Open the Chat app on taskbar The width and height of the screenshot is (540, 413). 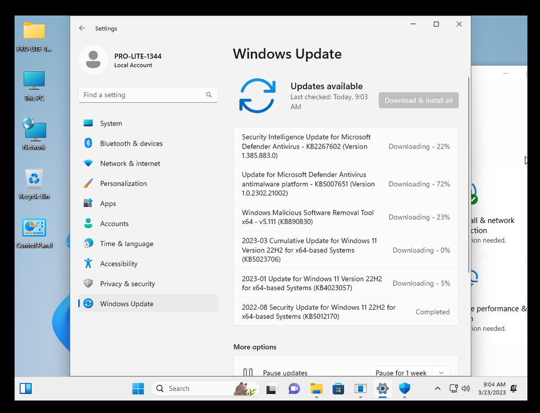(x=294, y=389)
